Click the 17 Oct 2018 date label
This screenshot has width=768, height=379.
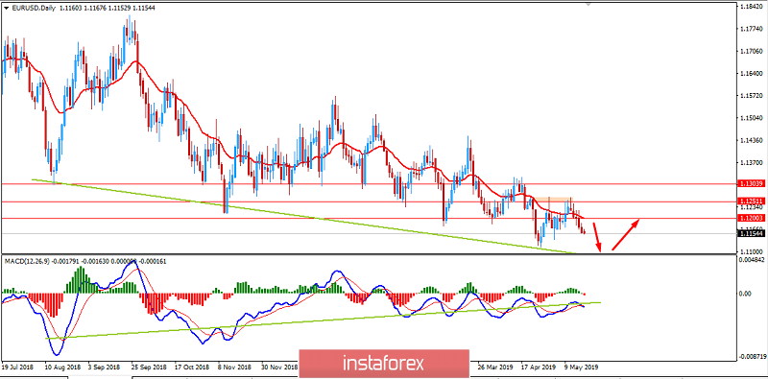point(191,367)
